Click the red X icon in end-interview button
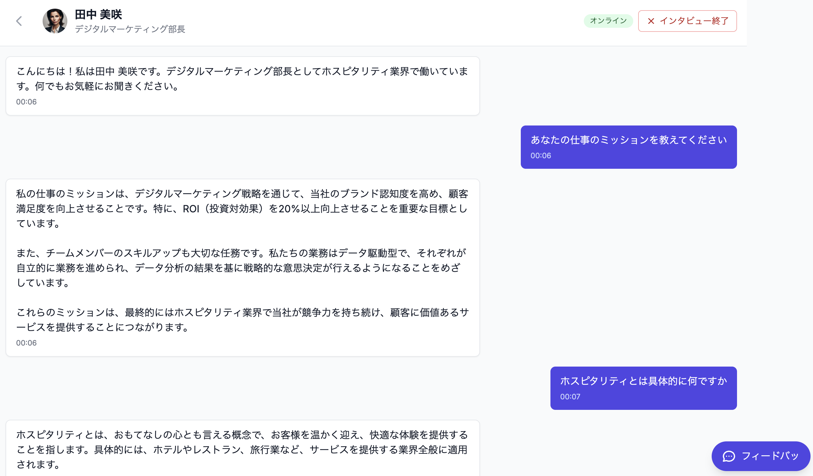This screenshot has width=813, height=476. 651,21
